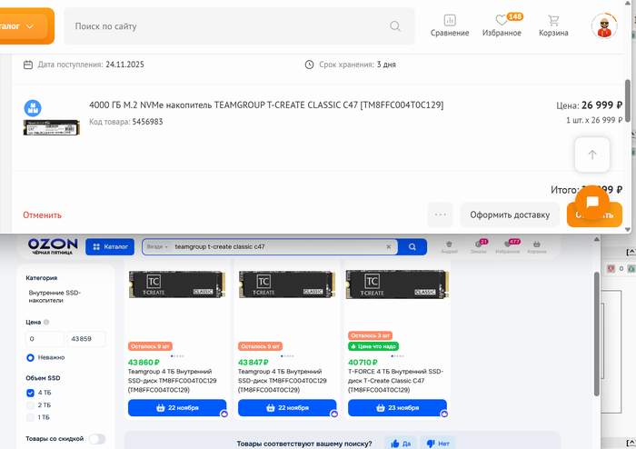Click the minimum price field showing 0
Screen dimensions: 636x449
point(45,339)
